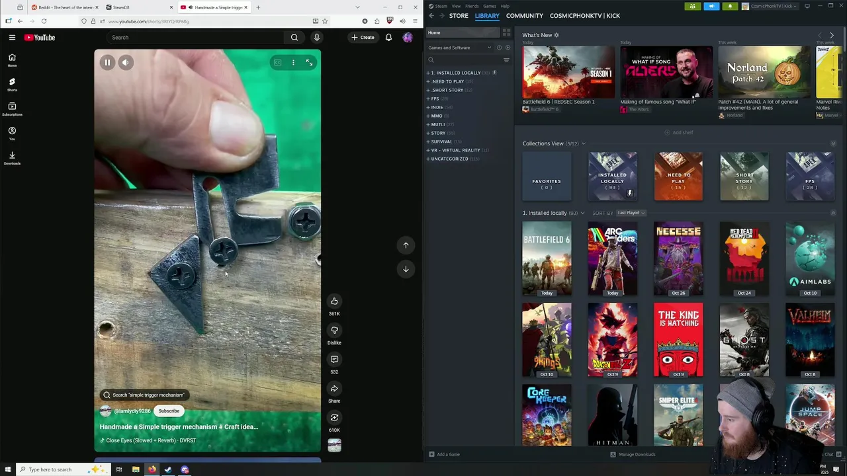Open the Shorts three-dot more options menu

(293, 63)
